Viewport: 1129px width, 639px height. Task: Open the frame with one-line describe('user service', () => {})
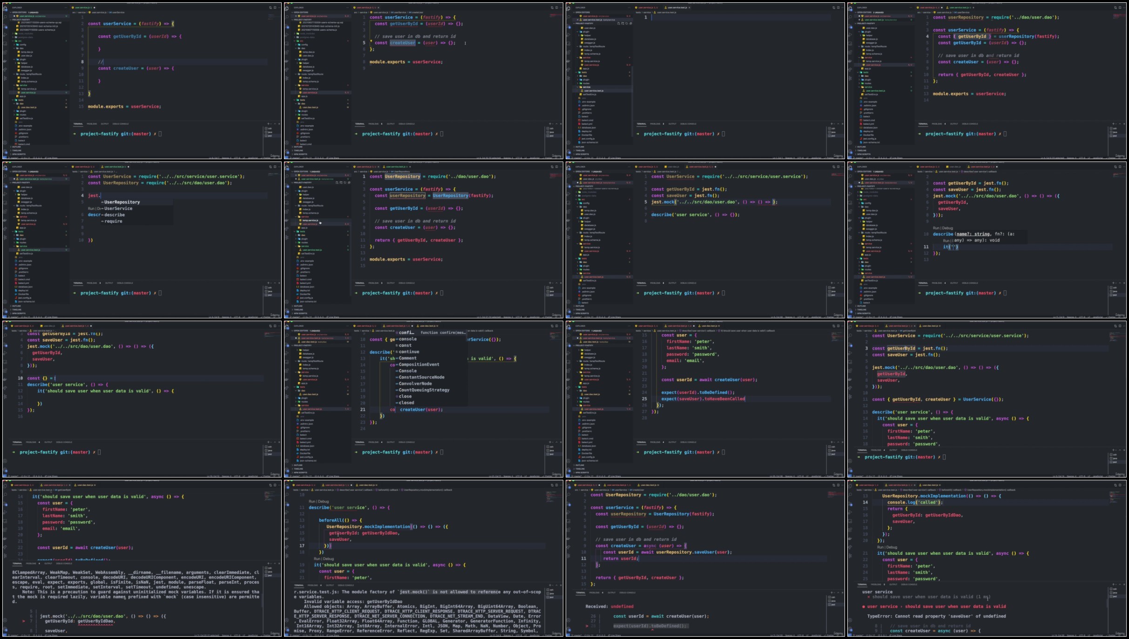coord(705,240)
